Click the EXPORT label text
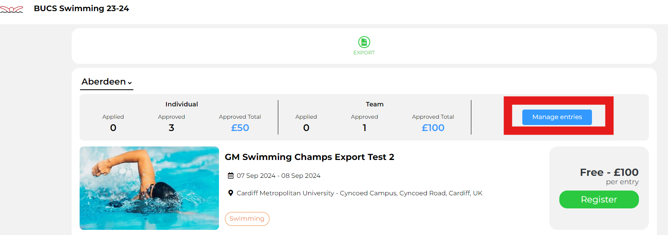The width and height of the screenshot is (668, 235). [x=364, y=53]
